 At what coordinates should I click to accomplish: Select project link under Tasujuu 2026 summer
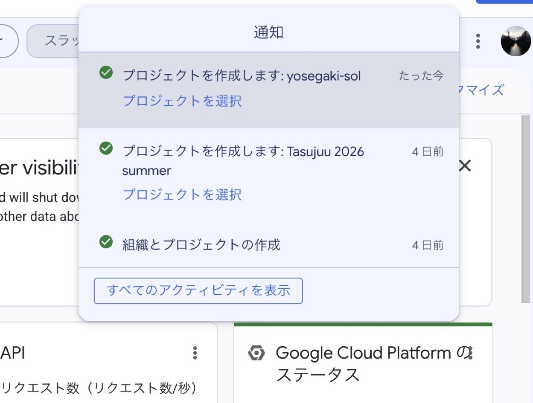(x=182, y=194)
